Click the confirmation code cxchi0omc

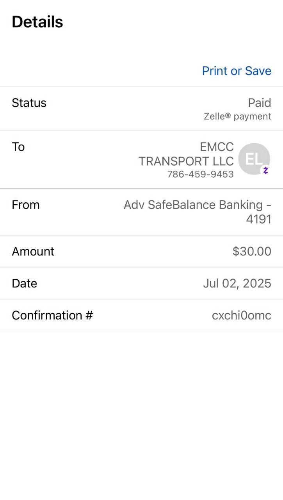click(241, 315)
